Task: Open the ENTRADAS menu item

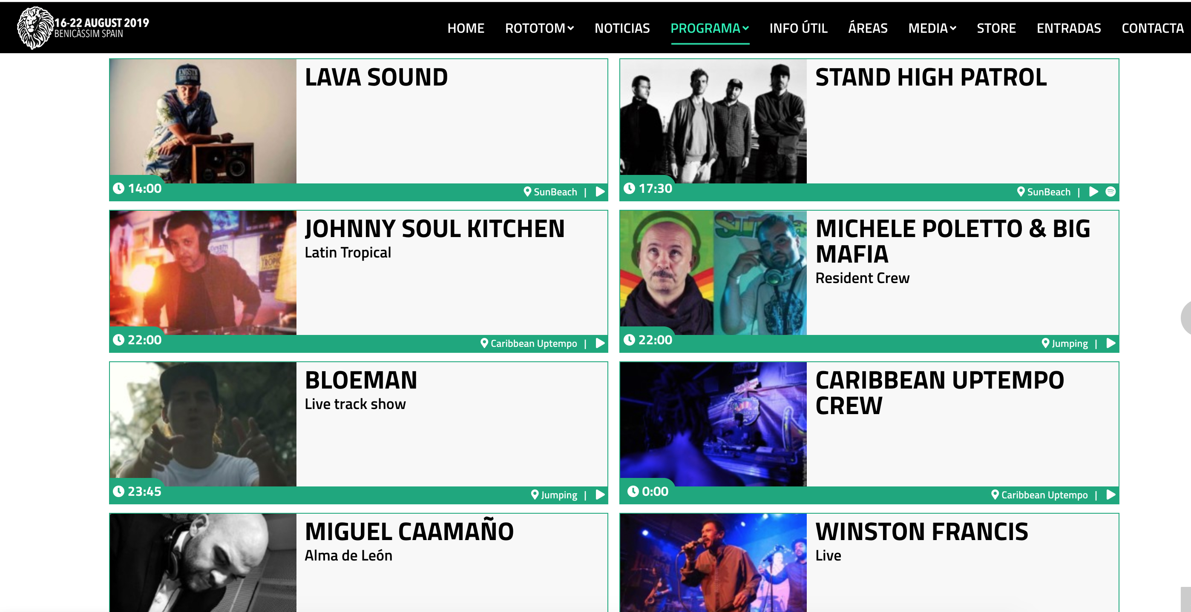Action: coord(1068,28)
